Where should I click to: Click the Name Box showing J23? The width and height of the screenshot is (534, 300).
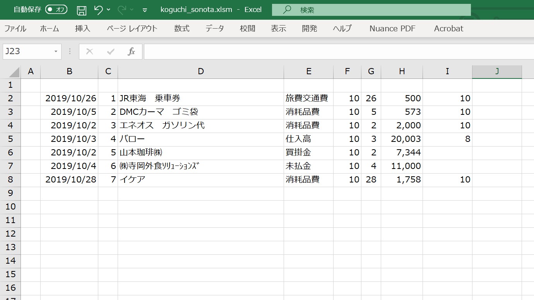[x=27, y=51]
